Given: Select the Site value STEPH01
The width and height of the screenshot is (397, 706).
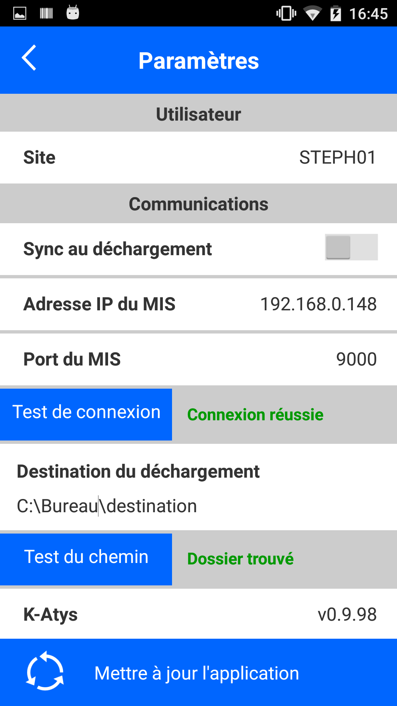Looking at the screenshot, I should [x=337, y=157].
